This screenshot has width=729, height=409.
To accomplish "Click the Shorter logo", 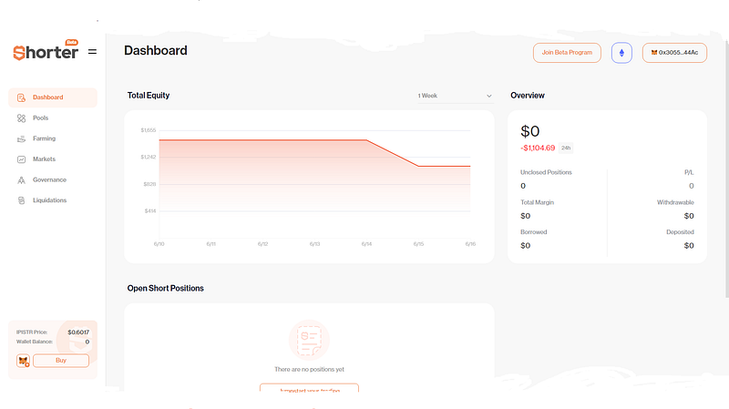I will tap(46, 51).
